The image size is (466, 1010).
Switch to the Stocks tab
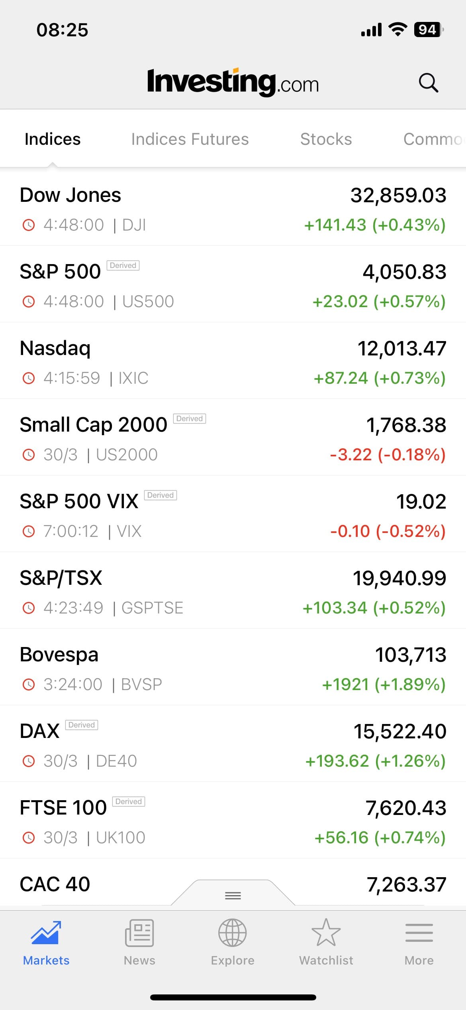coord(326,139)
